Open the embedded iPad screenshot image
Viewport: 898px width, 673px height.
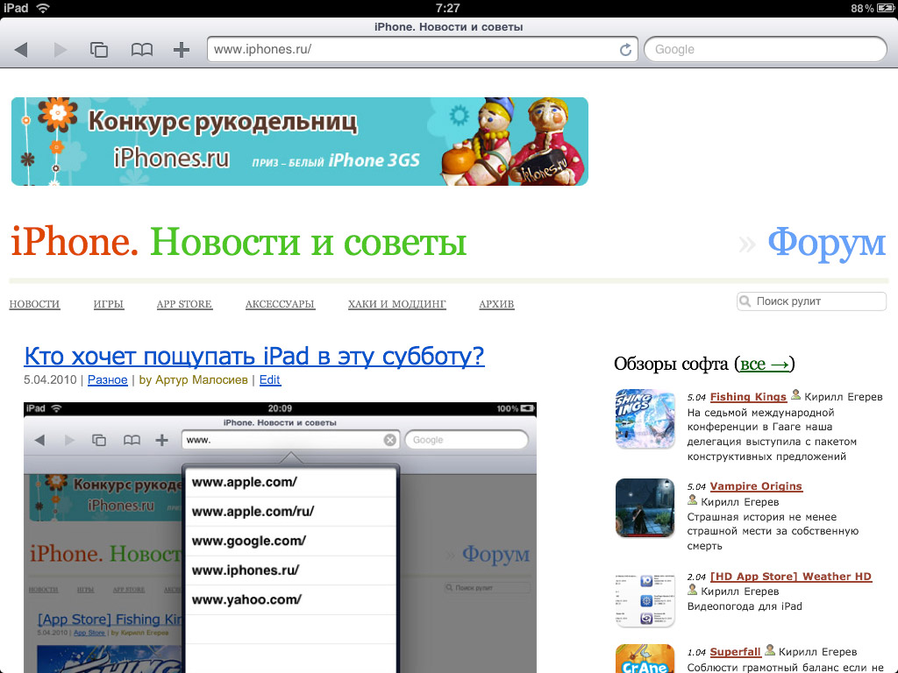pyautogui.click(x=280, y=537)
